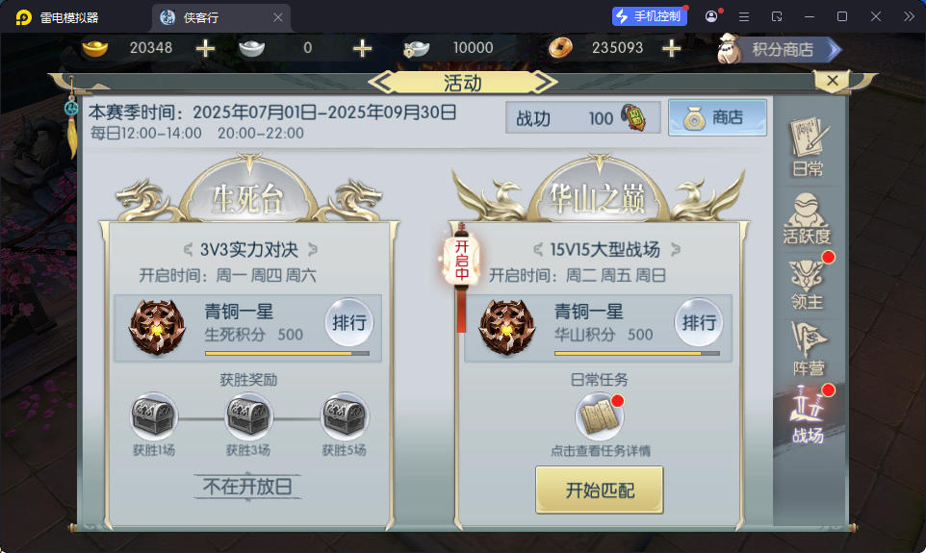Expand the emulator sidebar double-chevron
This screenshot has height=553, width=926.
click(x=909, y=16)
